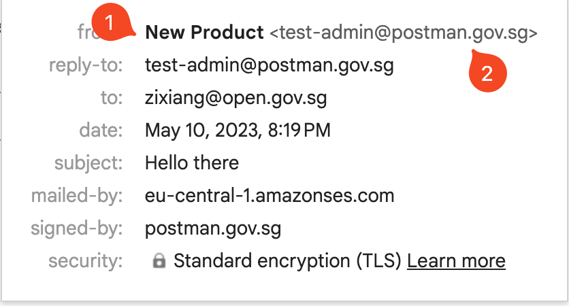
Task: Click the date May 10, 2023 value
Action: coord(238,131)
